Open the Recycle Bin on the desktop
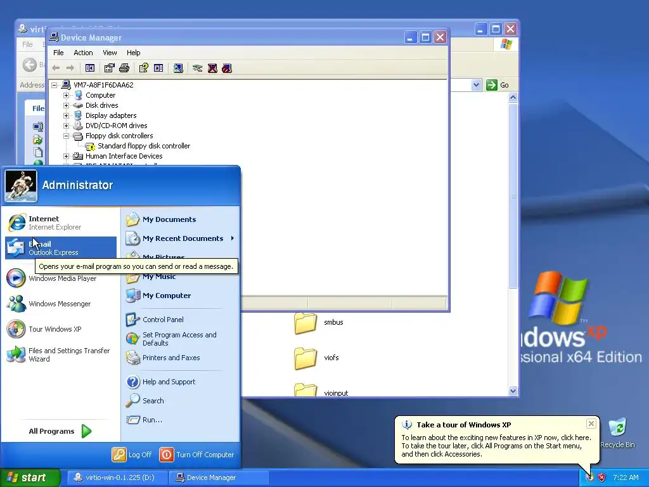This screenshot has width=649, height=487. click(x=617, y=433)
